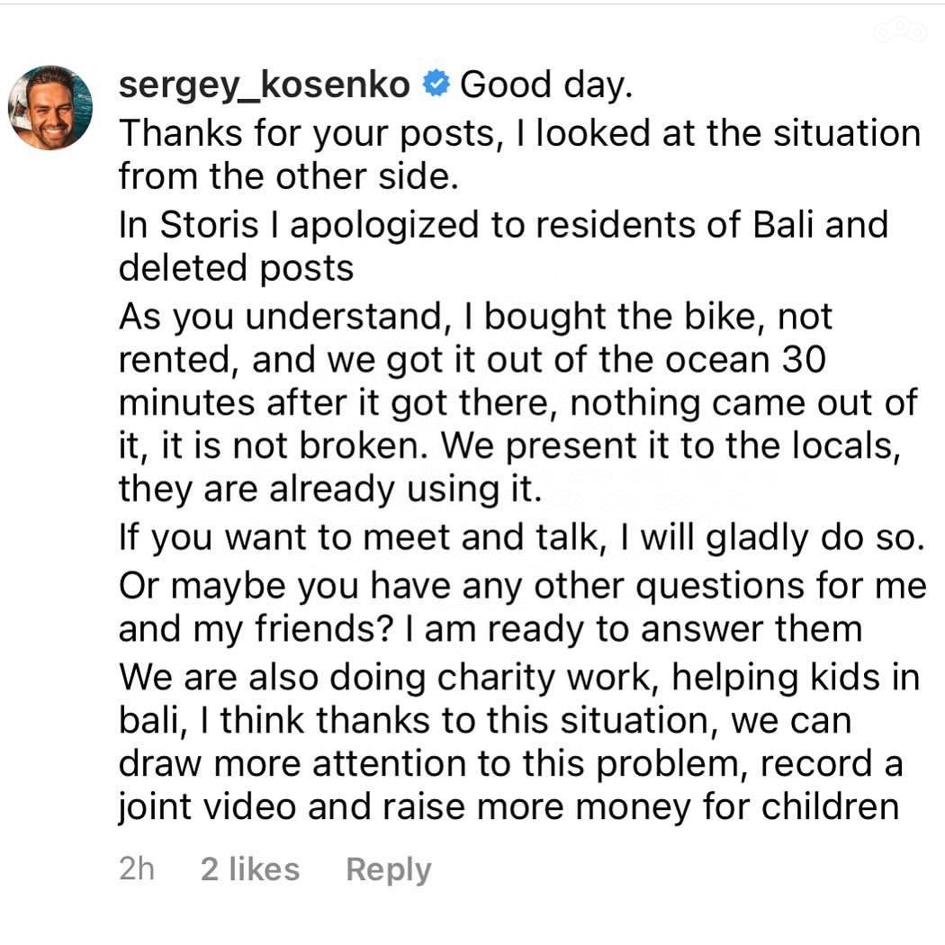The width and height of the screenshot is (945, 945).
Task: Open the sergey_kosenko profile link
Action: pos(265,85)
